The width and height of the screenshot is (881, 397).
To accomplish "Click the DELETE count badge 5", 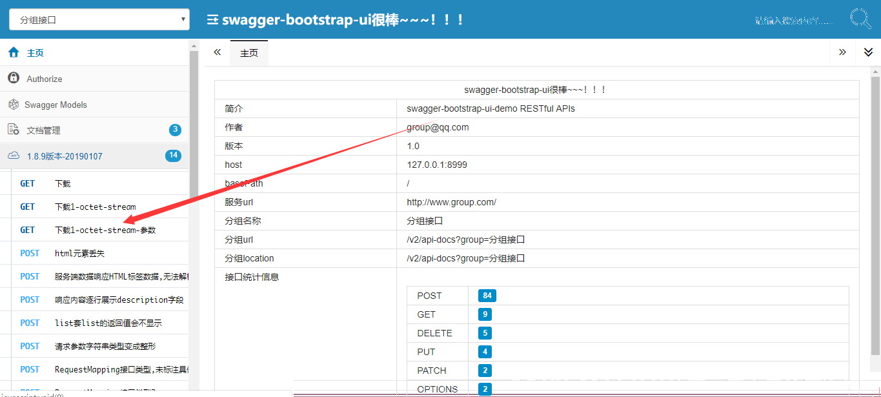I will click(x=485, y=333).
